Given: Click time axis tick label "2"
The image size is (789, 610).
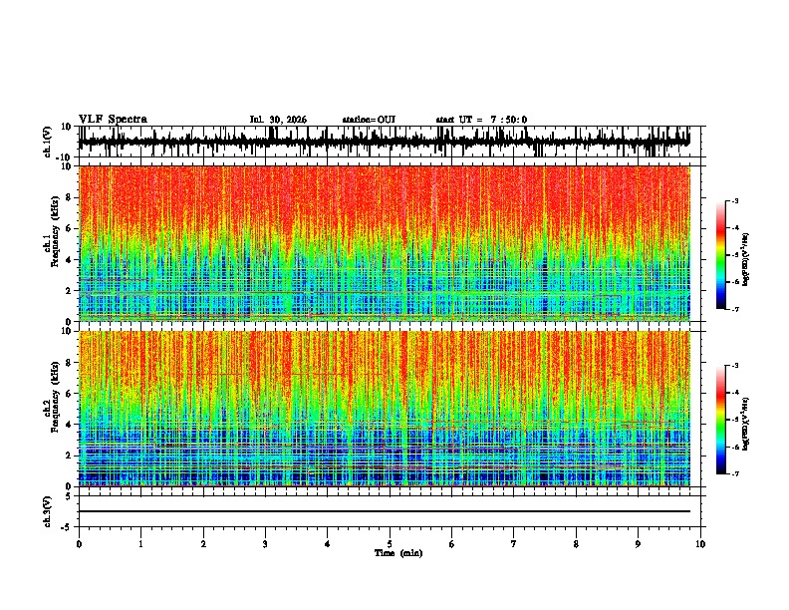Looking at the screenshot, I should [x=203, y=544].
